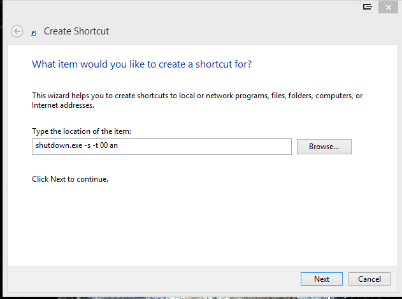The image size is (402, 299).
Task: Click the rectangle-arrow icon next to close button
Action: (368, 6)
